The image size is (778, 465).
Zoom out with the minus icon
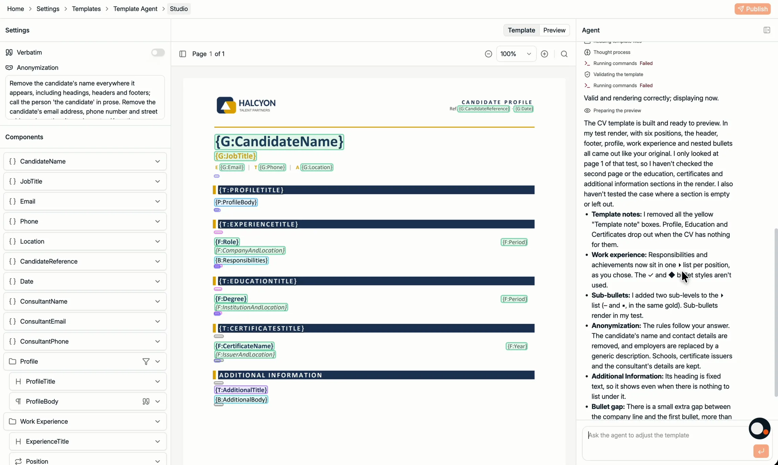488,54
